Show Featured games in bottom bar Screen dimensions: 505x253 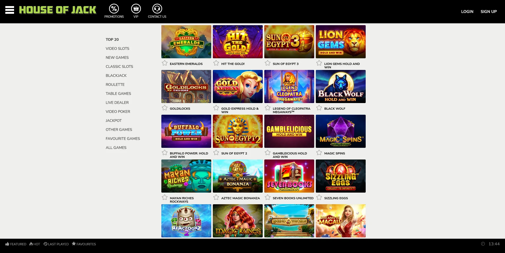(16, 244)
